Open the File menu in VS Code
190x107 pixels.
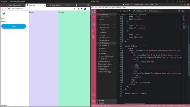pos(92,7)
